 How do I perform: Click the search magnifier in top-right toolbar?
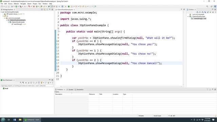pyautogui.click(x=207, y=6)
